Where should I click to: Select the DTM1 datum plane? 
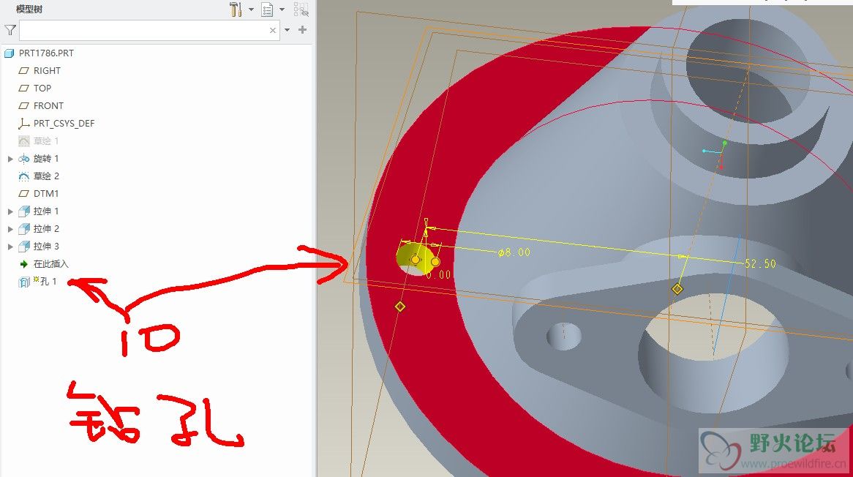(x=45, y=194)
